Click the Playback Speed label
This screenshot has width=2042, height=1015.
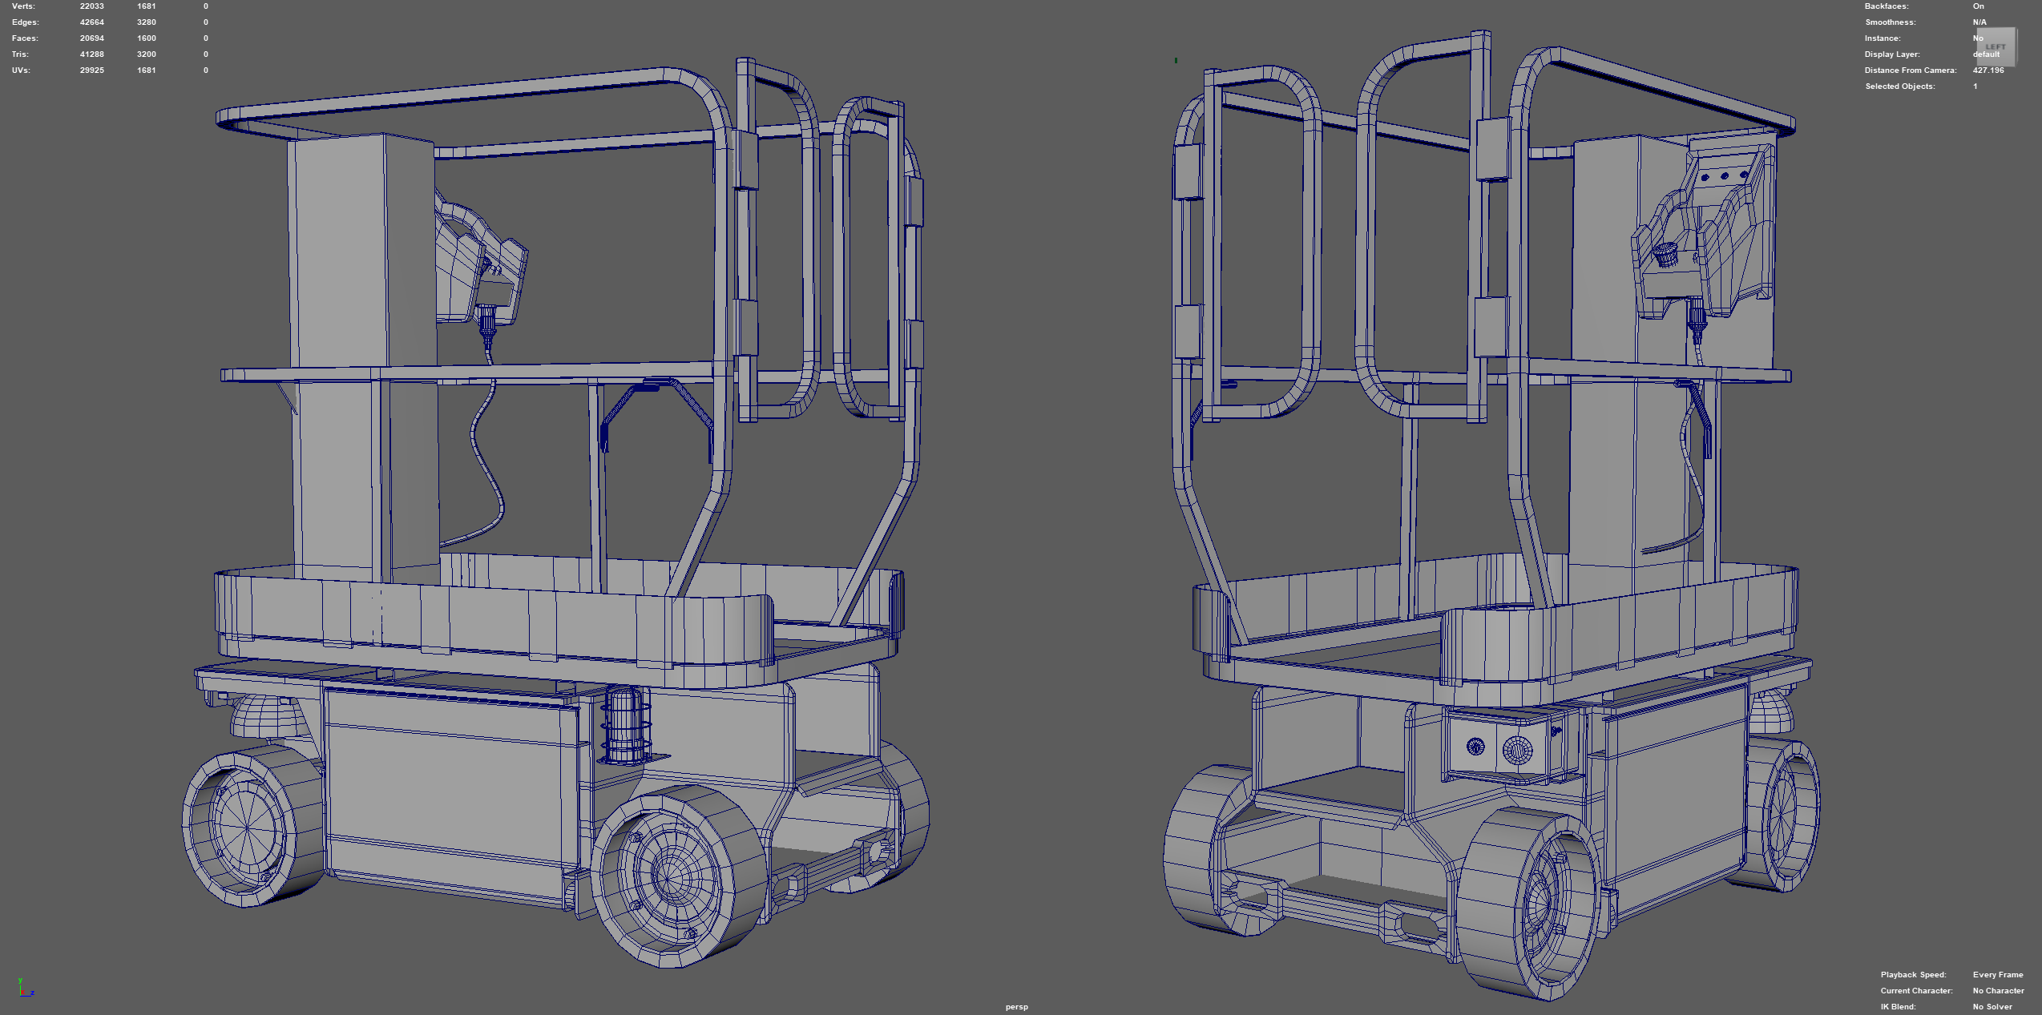click(1914, 975)
